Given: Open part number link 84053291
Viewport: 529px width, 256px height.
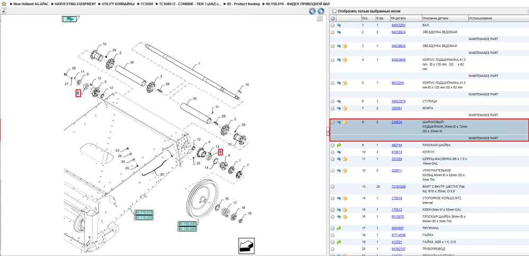Looking at the screenshot, I should pos(398,25).
